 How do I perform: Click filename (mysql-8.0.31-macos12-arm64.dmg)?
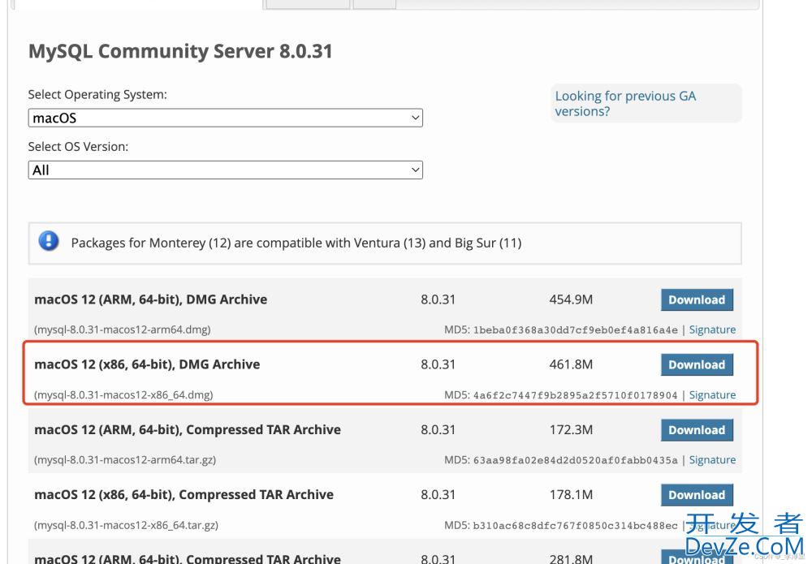point(123,329)
